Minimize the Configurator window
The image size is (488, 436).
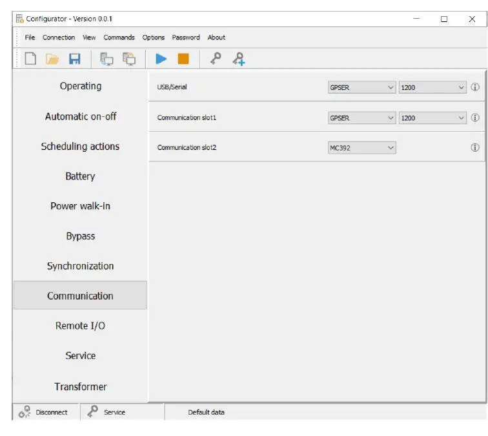tap(416, 19)
